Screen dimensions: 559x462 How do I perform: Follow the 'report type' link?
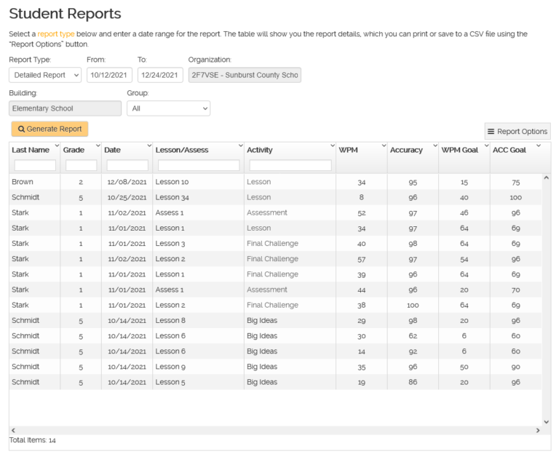pos(56,34)
